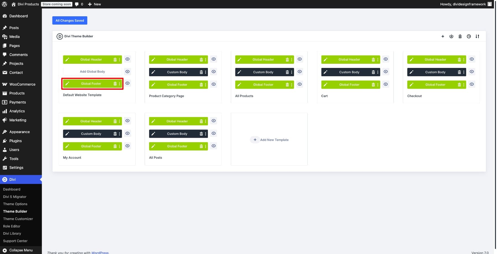The height and width of the screenshot is (254, 497).
Task: Toggle Global Footer visibility in the Cart template
Action: pos(386,84)
